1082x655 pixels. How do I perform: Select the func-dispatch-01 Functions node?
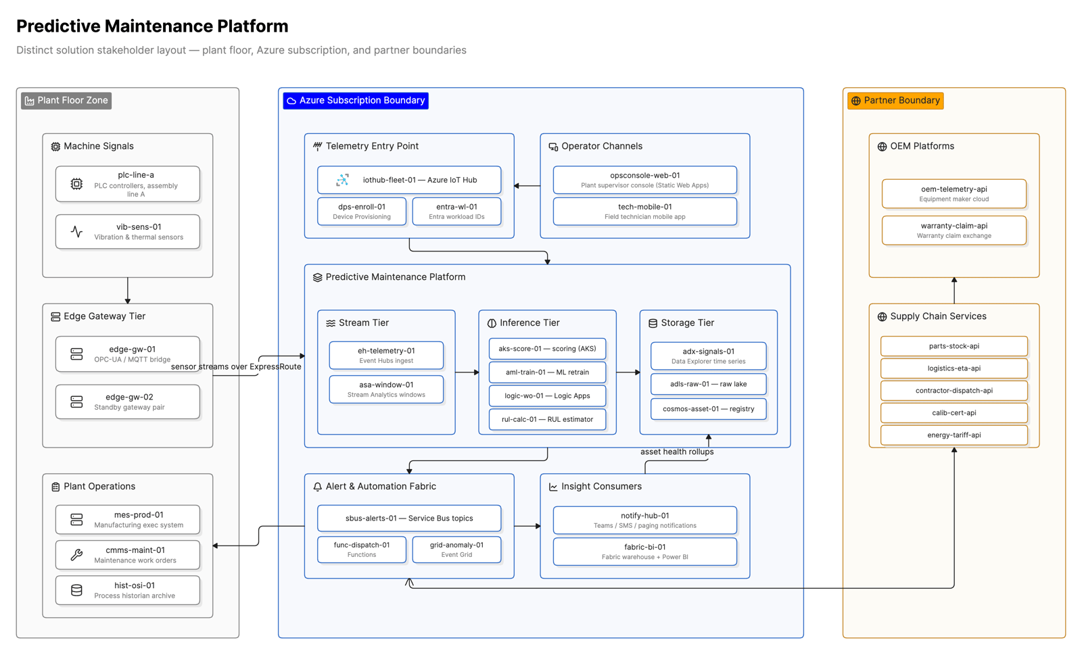tap(362, 550)
